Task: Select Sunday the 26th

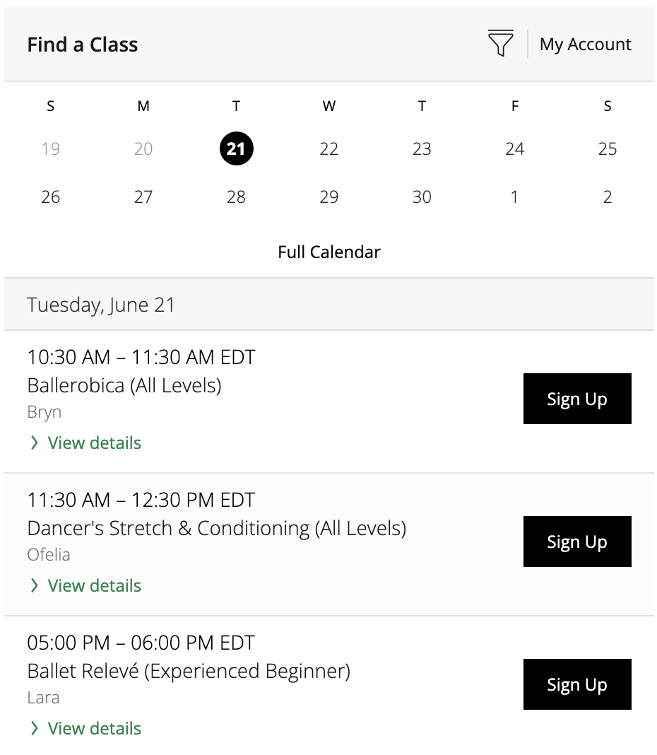Action: pos(51,197)
